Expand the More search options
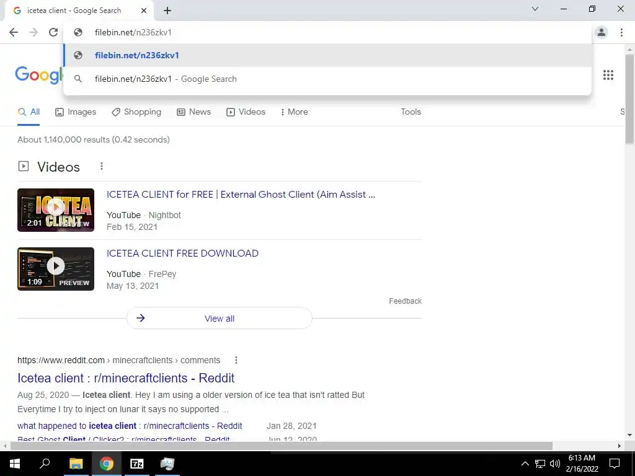Viewport: 635px width, 476px height. pyautogui.click(x=295, y=112)
